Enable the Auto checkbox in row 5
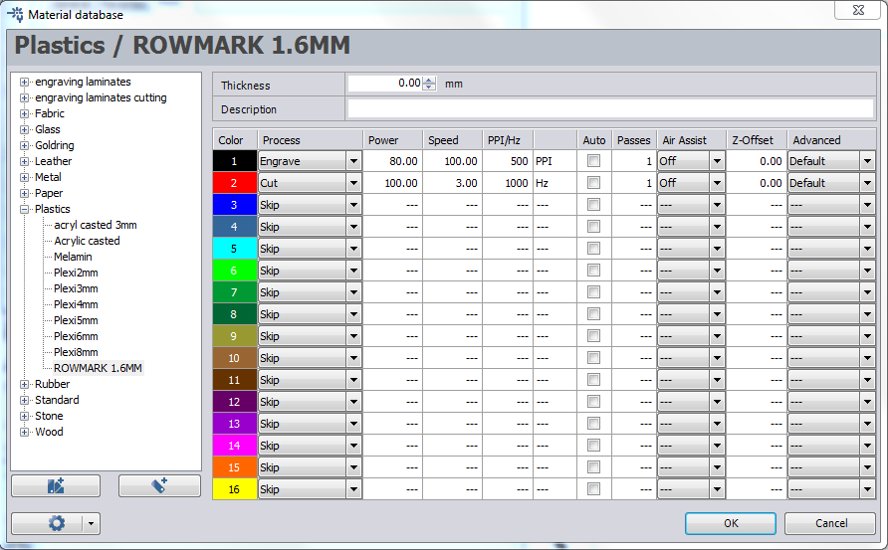The height and width of the screenshot is (550, 888). [593, 249]
